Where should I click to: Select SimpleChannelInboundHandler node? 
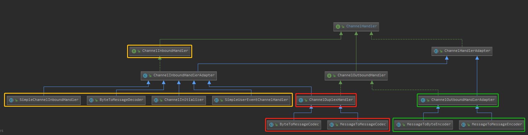tap(44, 100)
